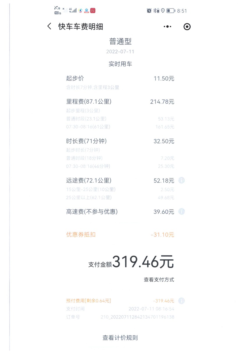Tap the 8:51 clock in status bar
The image size is (250, 354).
(x=182, y=11)
